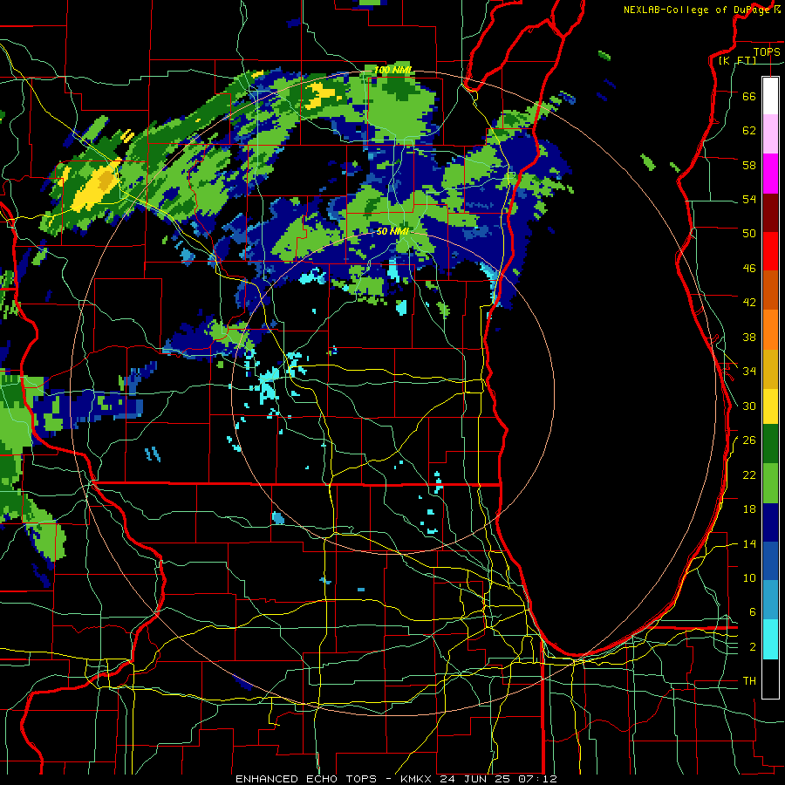Select the bright red legend swatch
This screenshot has height=785, width=785.
pos(770,251)
